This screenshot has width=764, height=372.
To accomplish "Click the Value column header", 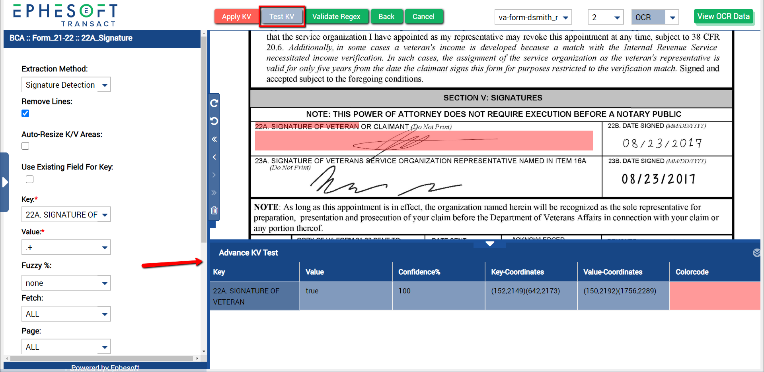I will pos(346,272).
